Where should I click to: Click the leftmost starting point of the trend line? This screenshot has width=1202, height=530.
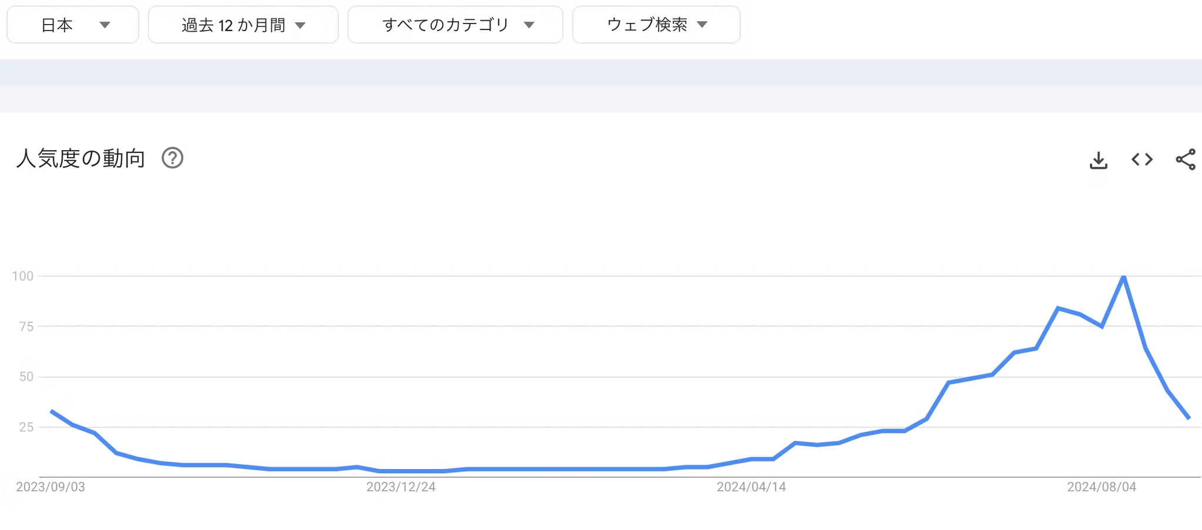(x=52, y=412)
